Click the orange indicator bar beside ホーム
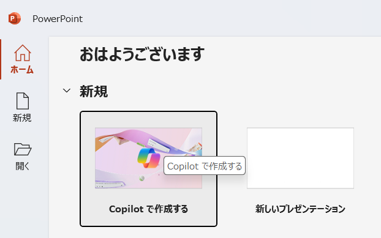 click(x=1, y=59)
